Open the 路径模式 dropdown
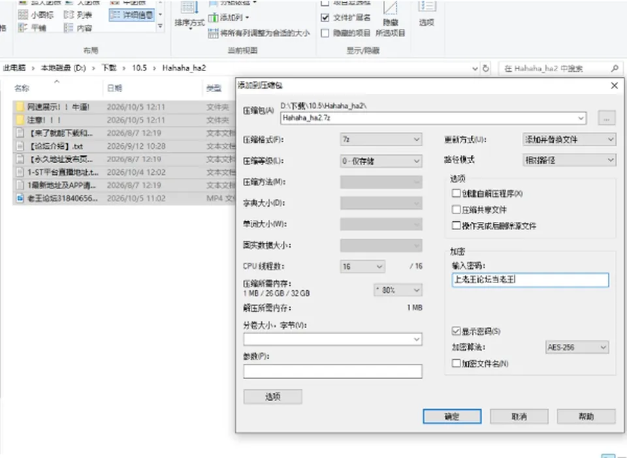Screen dimensions: 627x458 click(x=569, y=160)
